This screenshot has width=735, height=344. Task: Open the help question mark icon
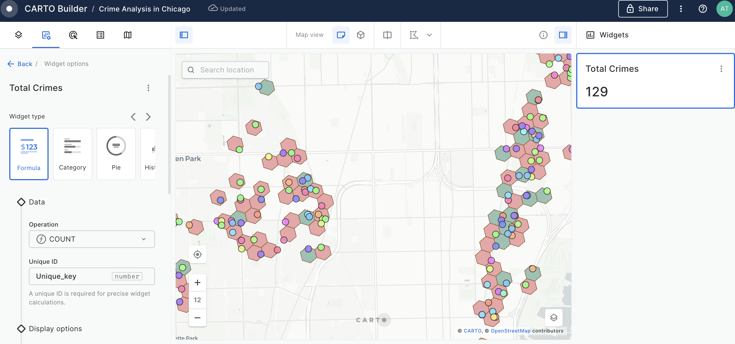(703, 9)
